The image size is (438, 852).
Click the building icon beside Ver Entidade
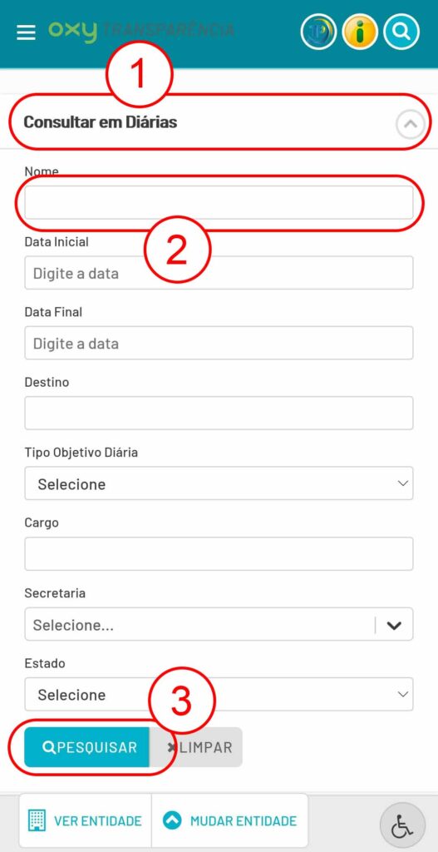tap(37, 820)
